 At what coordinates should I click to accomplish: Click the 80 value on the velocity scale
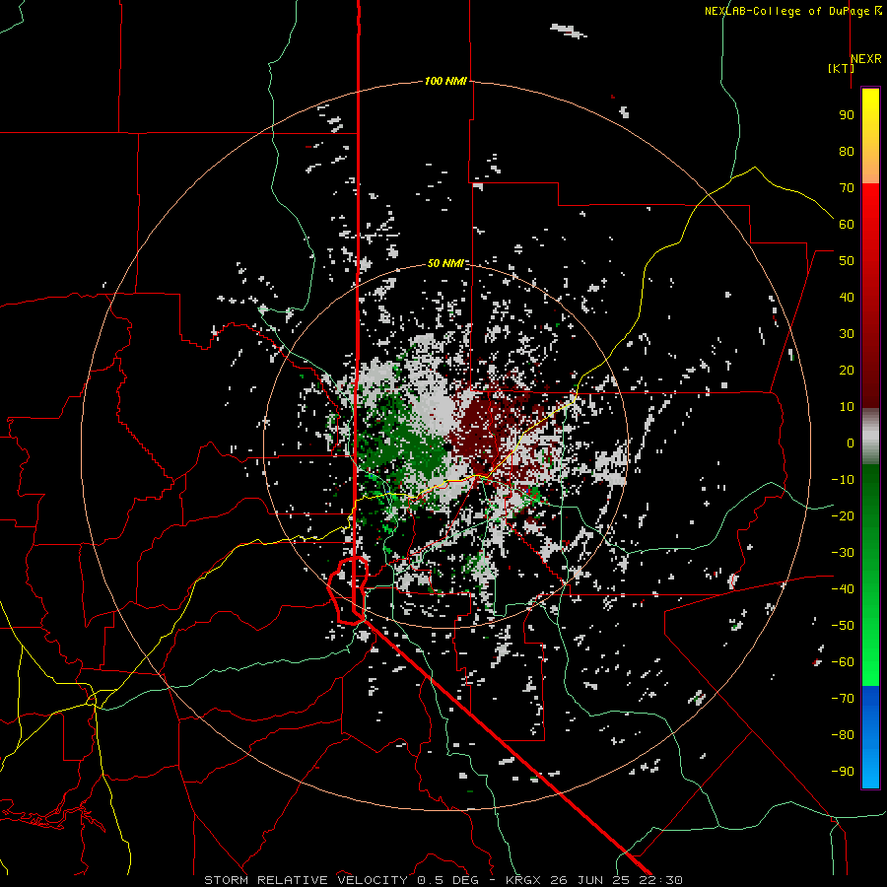(x=847, y=152)
